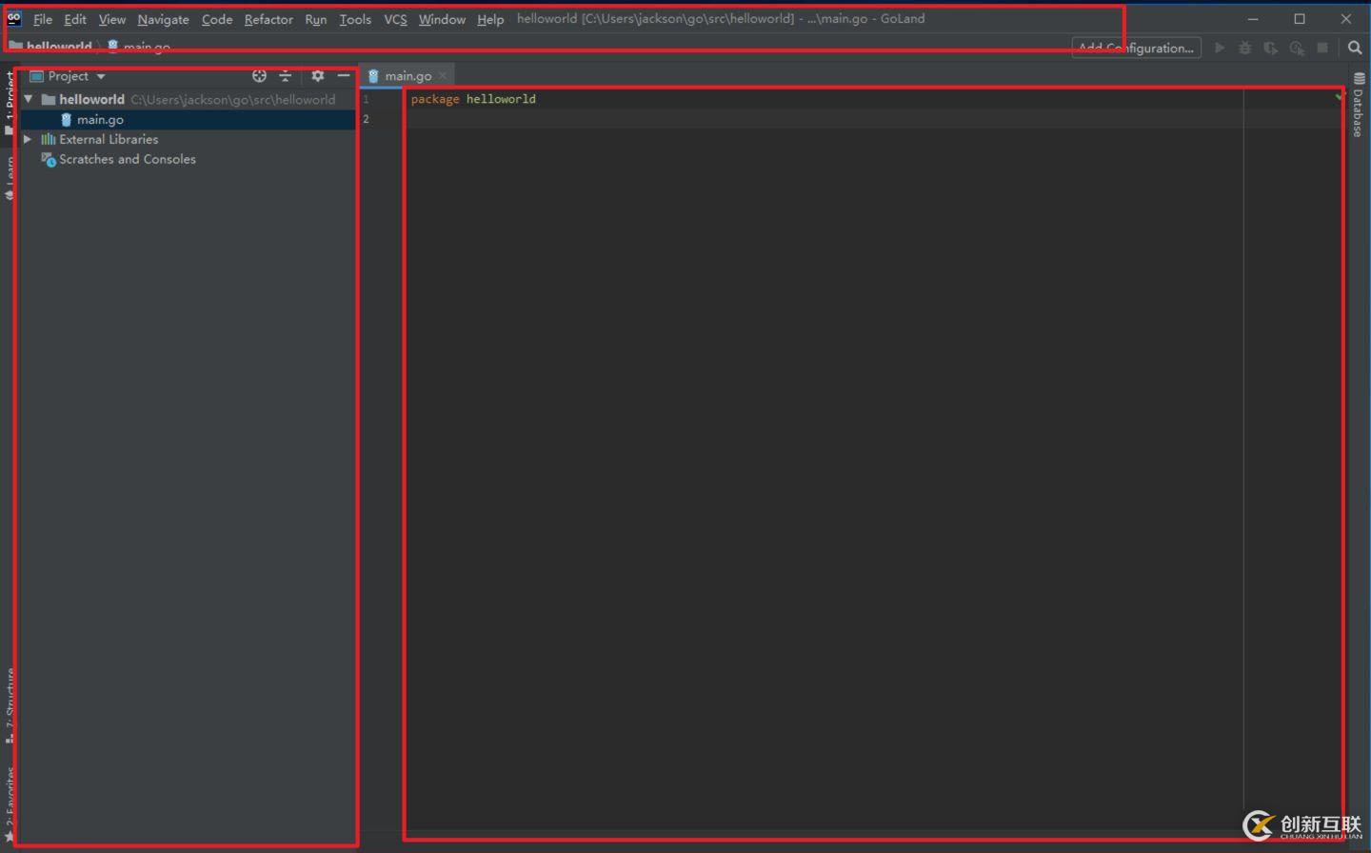Screen dimensions: 1371x853
Task: Open the Refactor menu
Action: click(x=268, y=19)
